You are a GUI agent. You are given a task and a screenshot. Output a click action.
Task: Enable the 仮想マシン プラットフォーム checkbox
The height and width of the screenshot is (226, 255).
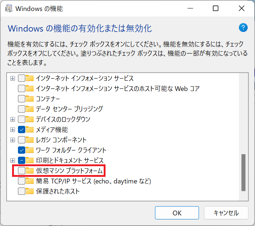click(x=22, y=171)
